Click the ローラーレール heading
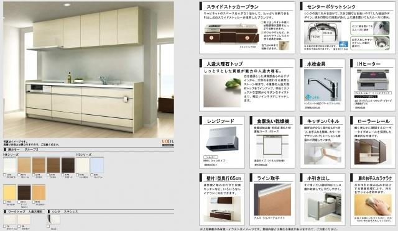 pyautogui.click(x=374, y=121)
